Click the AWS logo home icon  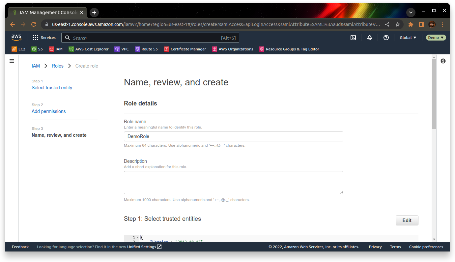(x=16, y=38)
